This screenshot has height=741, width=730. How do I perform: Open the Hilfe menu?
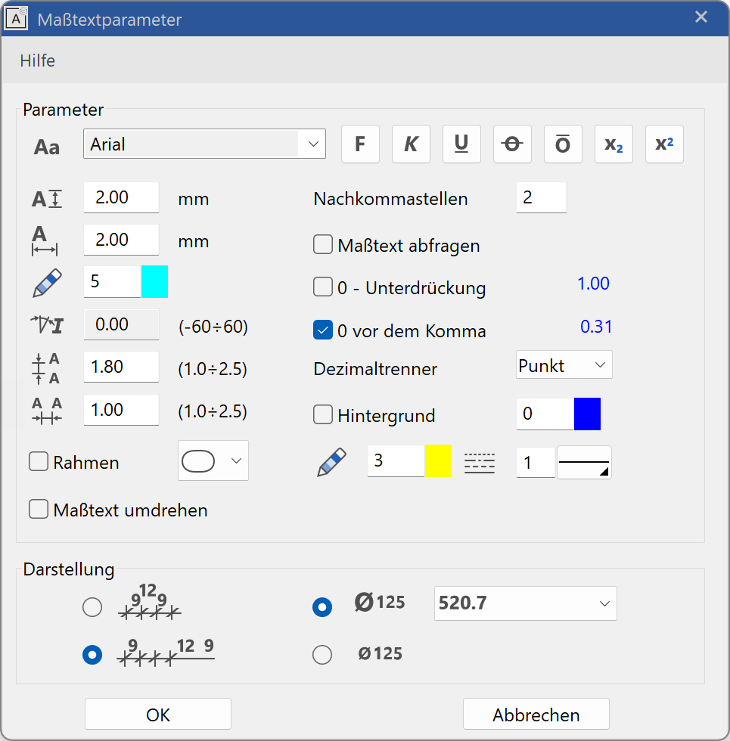click(38, 60)
